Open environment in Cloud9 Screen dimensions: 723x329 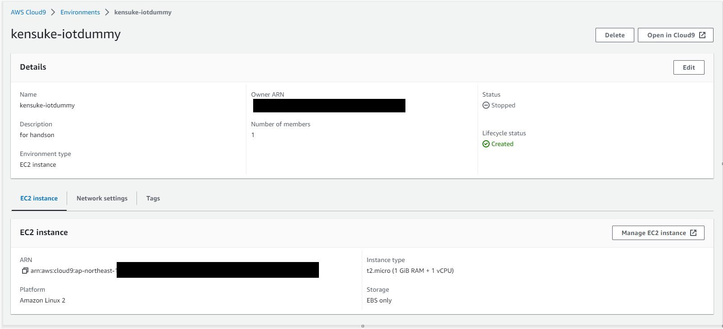pos(675,35)
